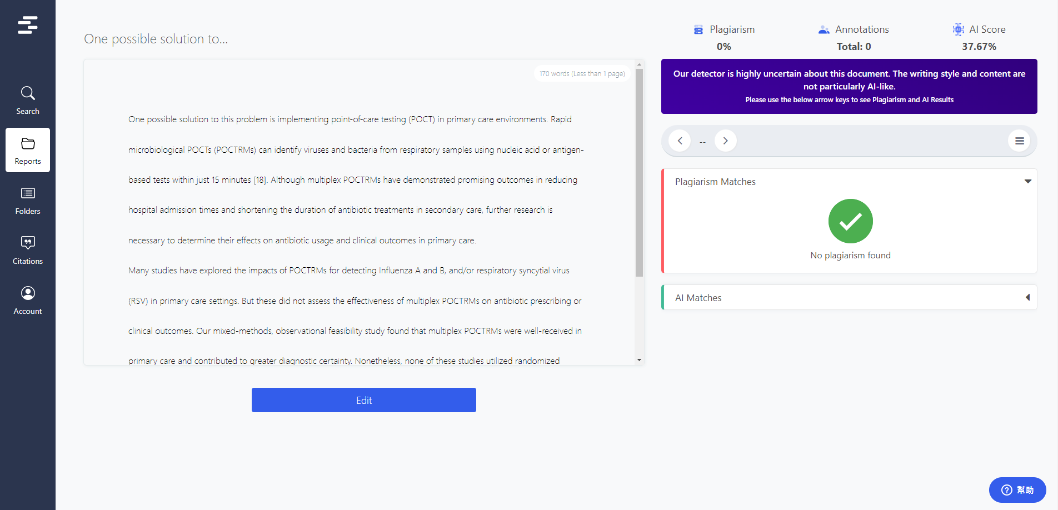Screen dimensions: 1058x510
Task: Click the green no-plagiarism checkmark
Action: [x=850, y=221]
